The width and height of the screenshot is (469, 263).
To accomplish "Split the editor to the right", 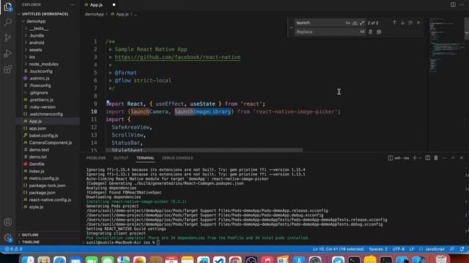I will 453,5.
